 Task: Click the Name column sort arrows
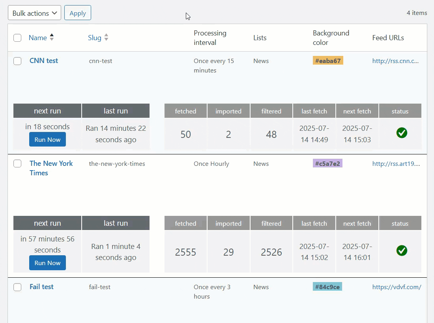pos(51,37)
